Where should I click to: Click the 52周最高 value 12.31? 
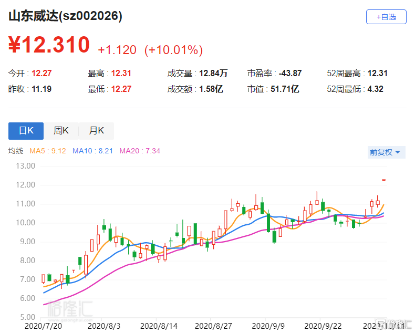pos(377,74)
